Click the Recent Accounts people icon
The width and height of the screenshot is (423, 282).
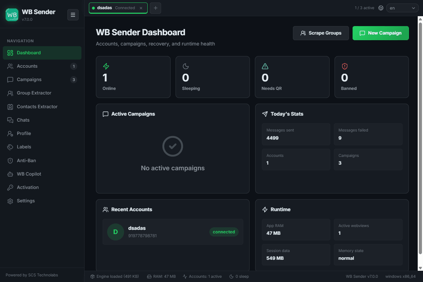coord(105,209)
